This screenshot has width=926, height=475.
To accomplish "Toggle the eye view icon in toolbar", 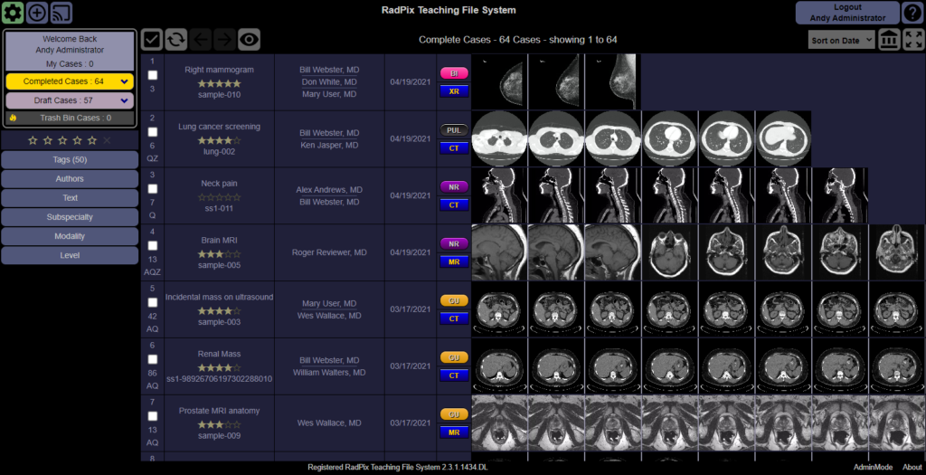I will coord(250,40).
